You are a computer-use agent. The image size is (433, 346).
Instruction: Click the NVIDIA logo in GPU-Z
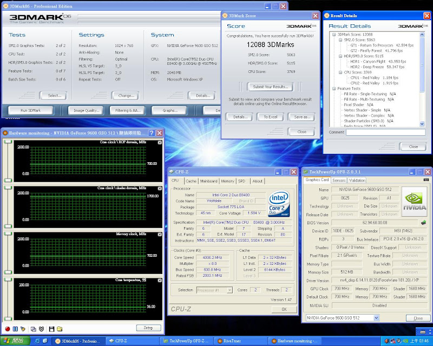414,202
